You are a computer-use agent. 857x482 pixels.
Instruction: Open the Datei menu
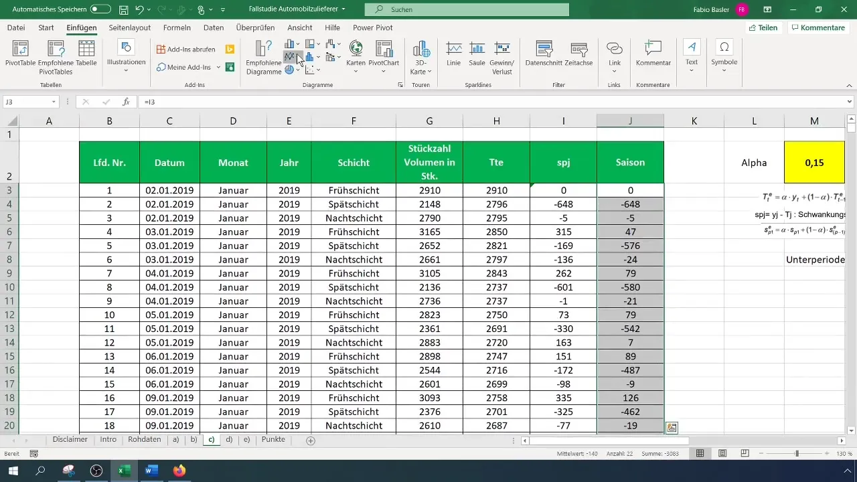tap(16, 27)
